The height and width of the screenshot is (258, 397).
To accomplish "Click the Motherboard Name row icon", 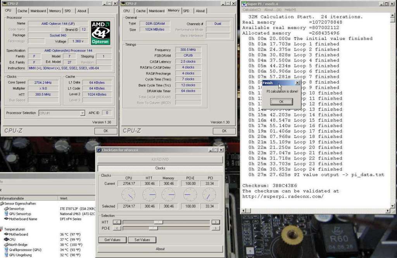I will click(x=6, y=219).
